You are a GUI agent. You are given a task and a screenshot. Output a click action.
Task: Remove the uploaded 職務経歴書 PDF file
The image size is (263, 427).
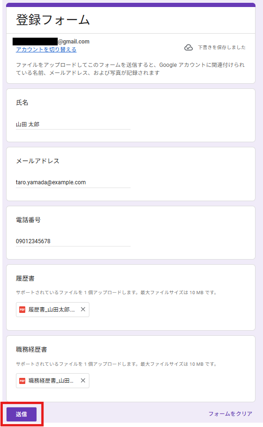[x=83, y=380]
